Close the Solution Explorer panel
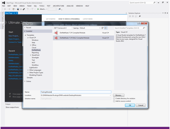The height and width of the screenshot is (129, 170). (x=167, y=13)
